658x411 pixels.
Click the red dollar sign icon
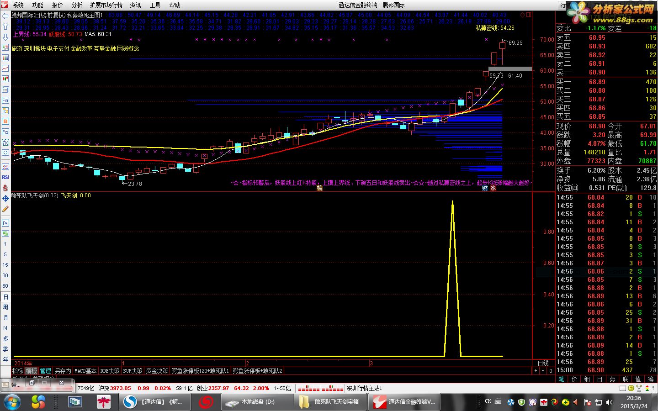tap(5, 188)
